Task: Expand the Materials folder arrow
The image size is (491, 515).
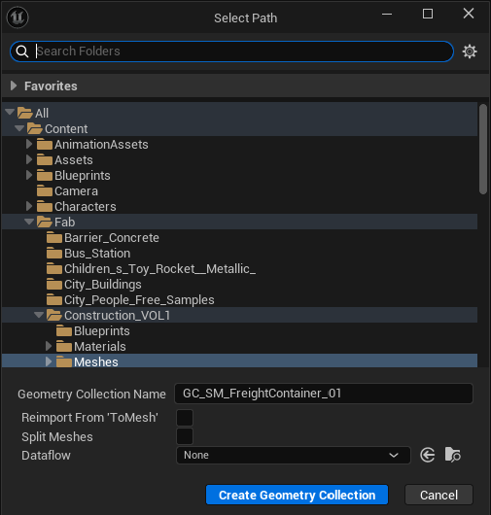Action: point(49,346)
